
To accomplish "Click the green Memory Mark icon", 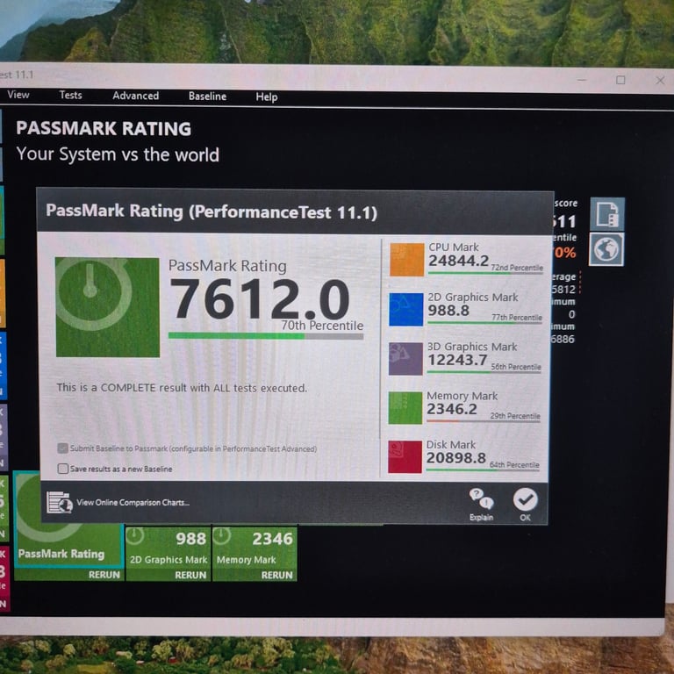I will pos(405,408).
